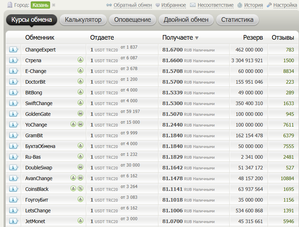The width and height of the screenshot is (299, 227).
Task: Open the LetsChange exchanger name
Action: (x=38, y=211)
